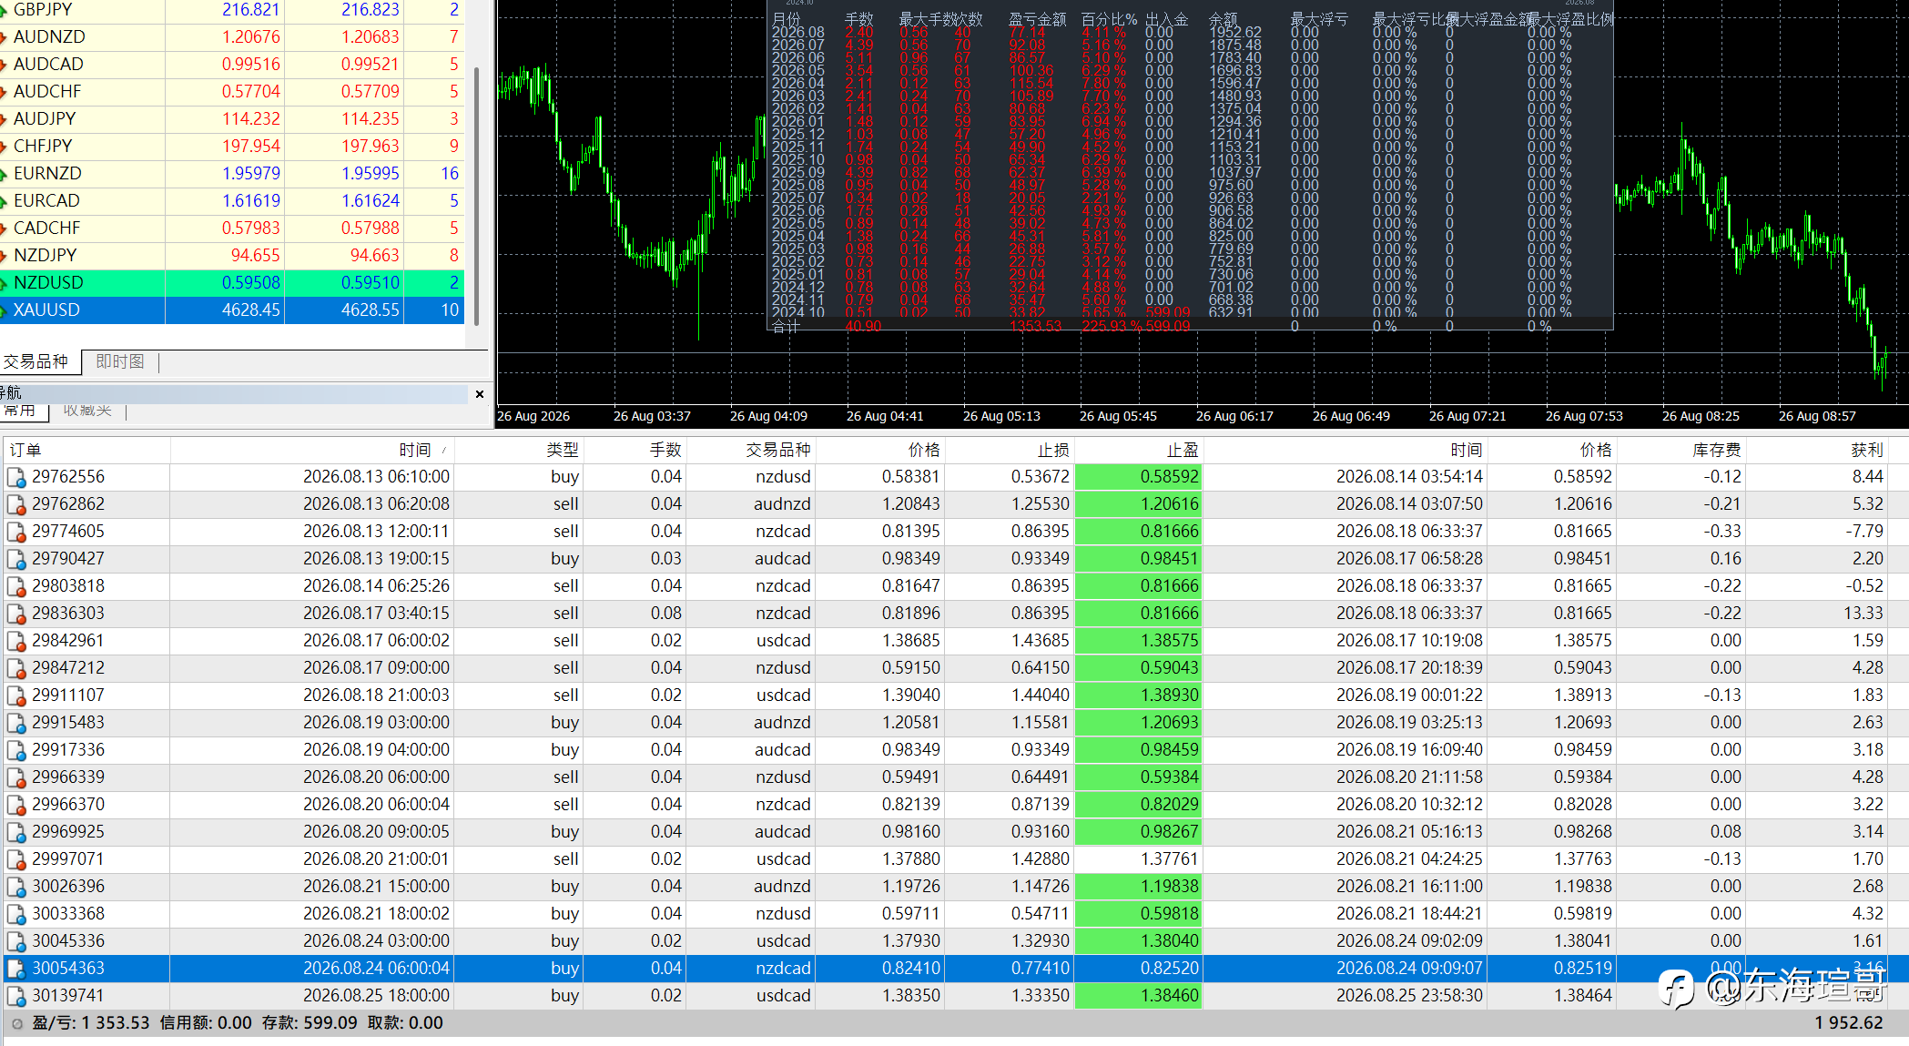Image resolution: width=1909 pixels, height=1046 pixels.
Task: Select the order icon for 29803818
Action: click(x=16, y=586)
